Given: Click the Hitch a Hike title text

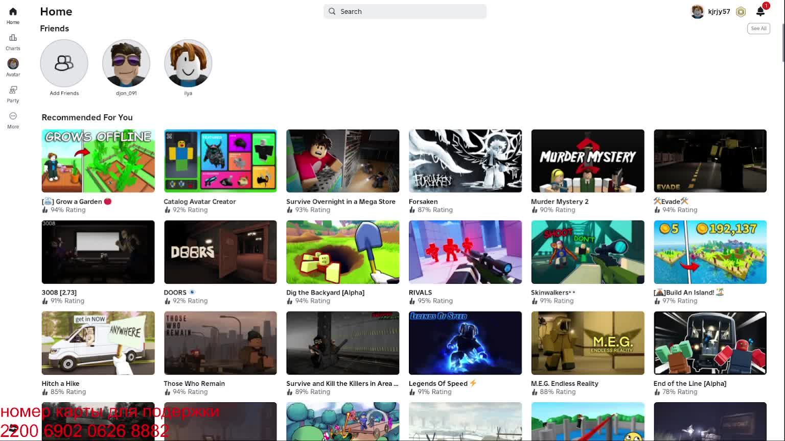Looking at the screenshot, I should pos(60,383).
